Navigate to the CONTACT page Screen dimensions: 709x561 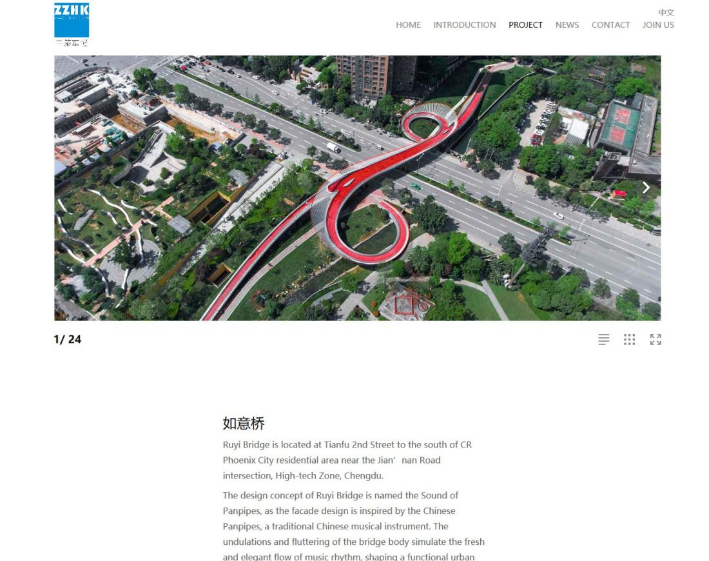(x=610, y=25)
